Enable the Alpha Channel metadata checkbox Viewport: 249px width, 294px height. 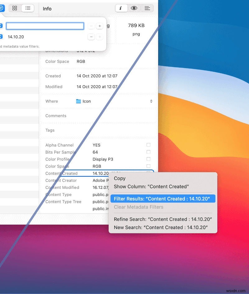click(148, 145)
